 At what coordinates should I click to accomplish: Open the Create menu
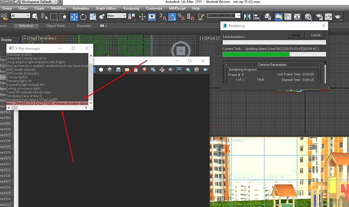point(39,9)
